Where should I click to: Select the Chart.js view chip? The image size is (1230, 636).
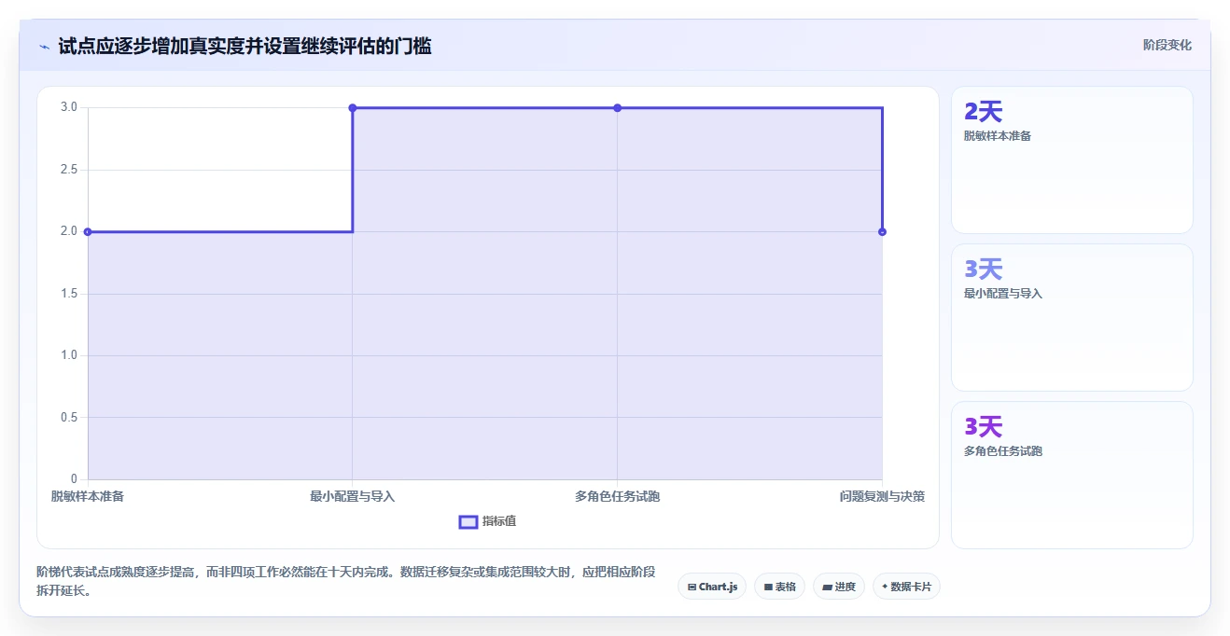pyautogui.click(x=712, y=587)
